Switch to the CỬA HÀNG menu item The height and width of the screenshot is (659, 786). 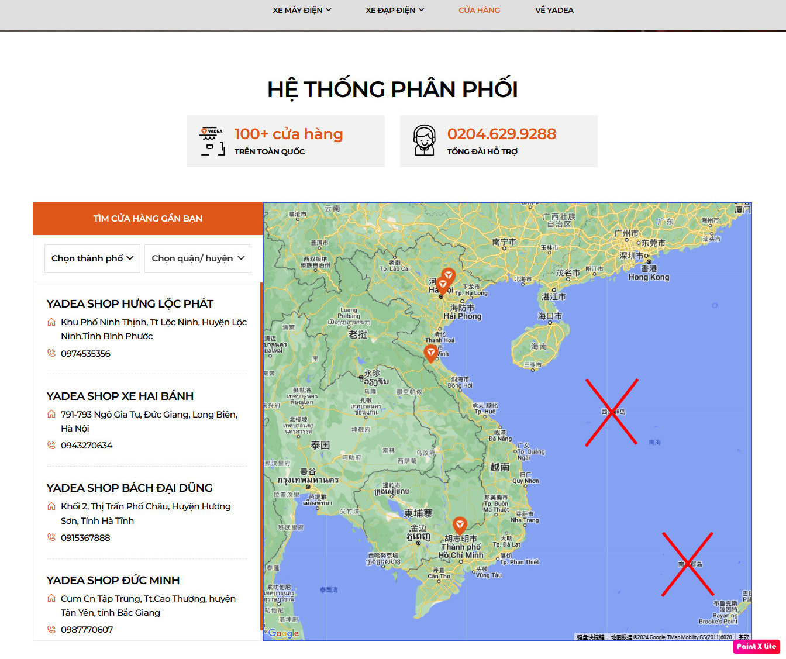click(479, 9)
